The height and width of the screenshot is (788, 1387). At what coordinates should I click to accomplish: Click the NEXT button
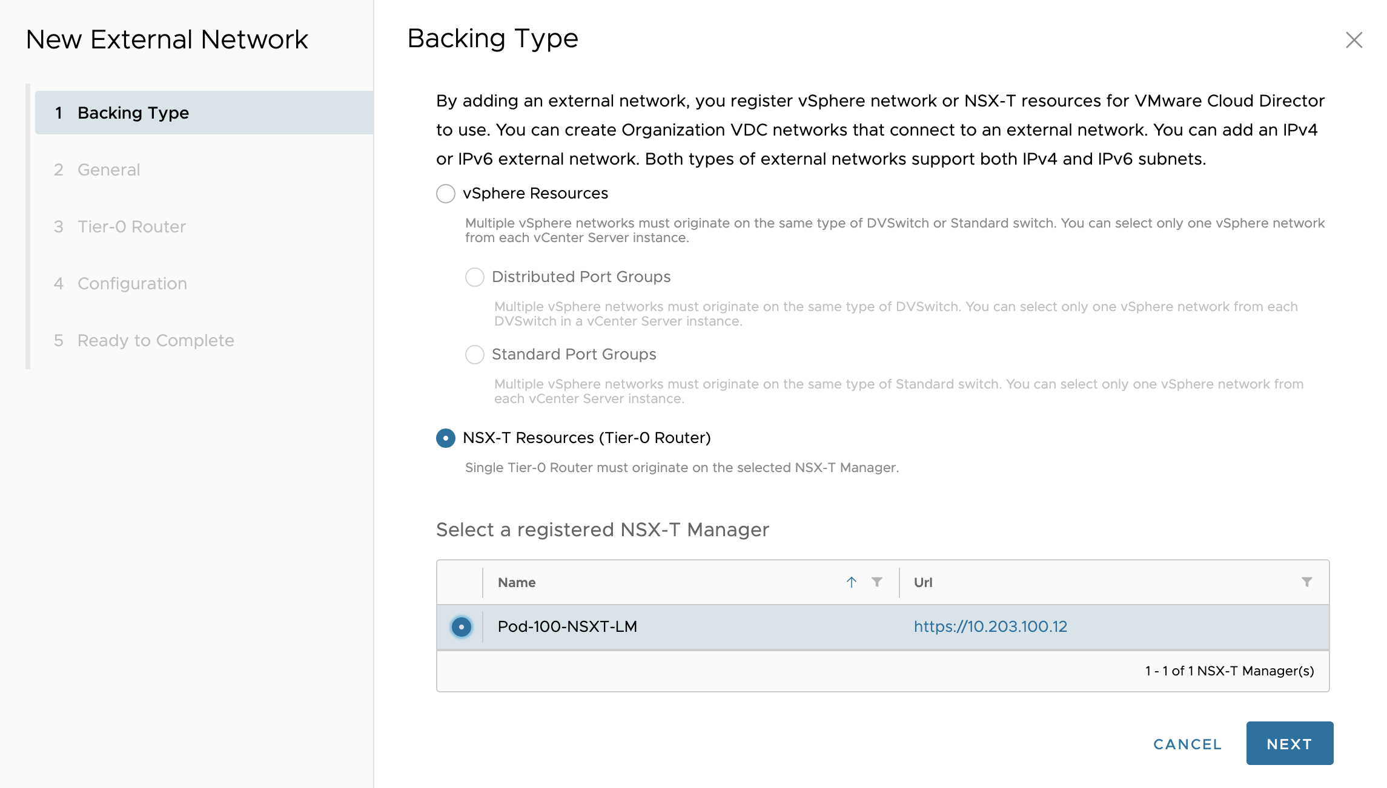point(1289,743)
